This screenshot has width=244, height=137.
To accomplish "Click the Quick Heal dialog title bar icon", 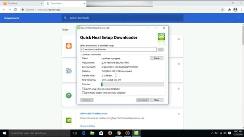I will coord(79,28).
